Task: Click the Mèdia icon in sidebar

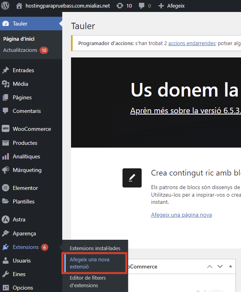Action: click(6, 84)
